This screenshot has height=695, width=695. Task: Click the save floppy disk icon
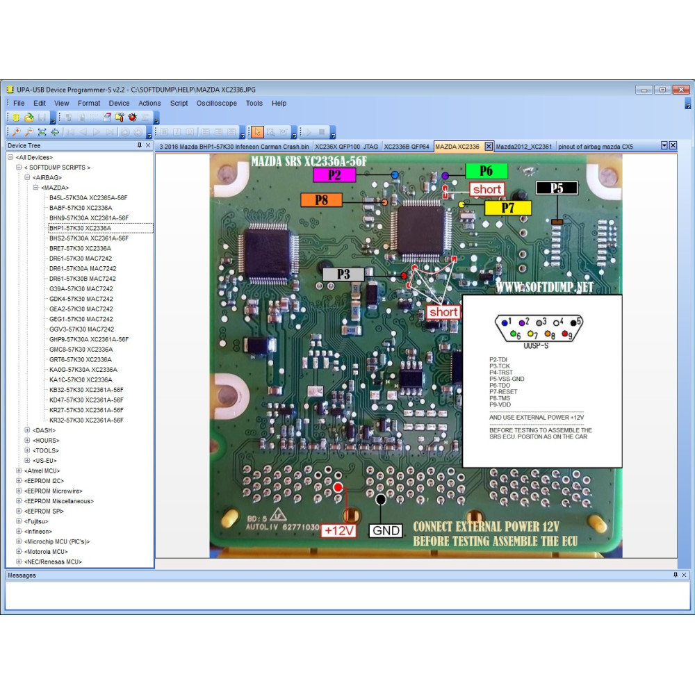(x=42, y=117)
